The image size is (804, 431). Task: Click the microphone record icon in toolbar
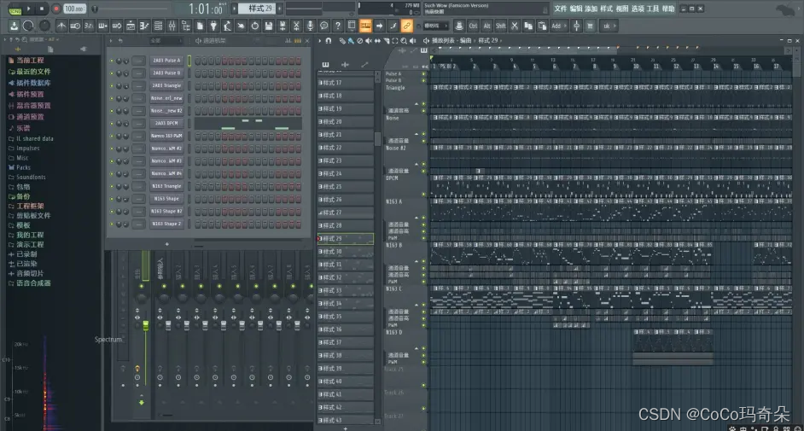tap(310, 26)
